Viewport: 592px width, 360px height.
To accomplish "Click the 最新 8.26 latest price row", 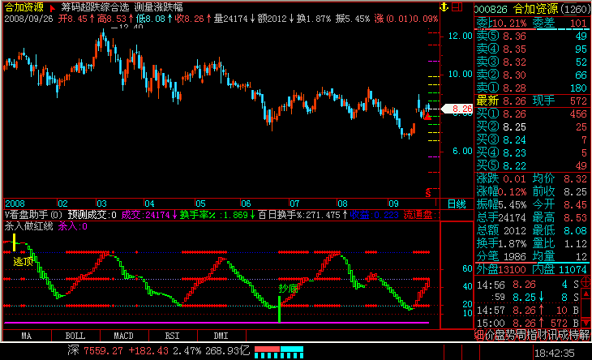I will (531, 101).
